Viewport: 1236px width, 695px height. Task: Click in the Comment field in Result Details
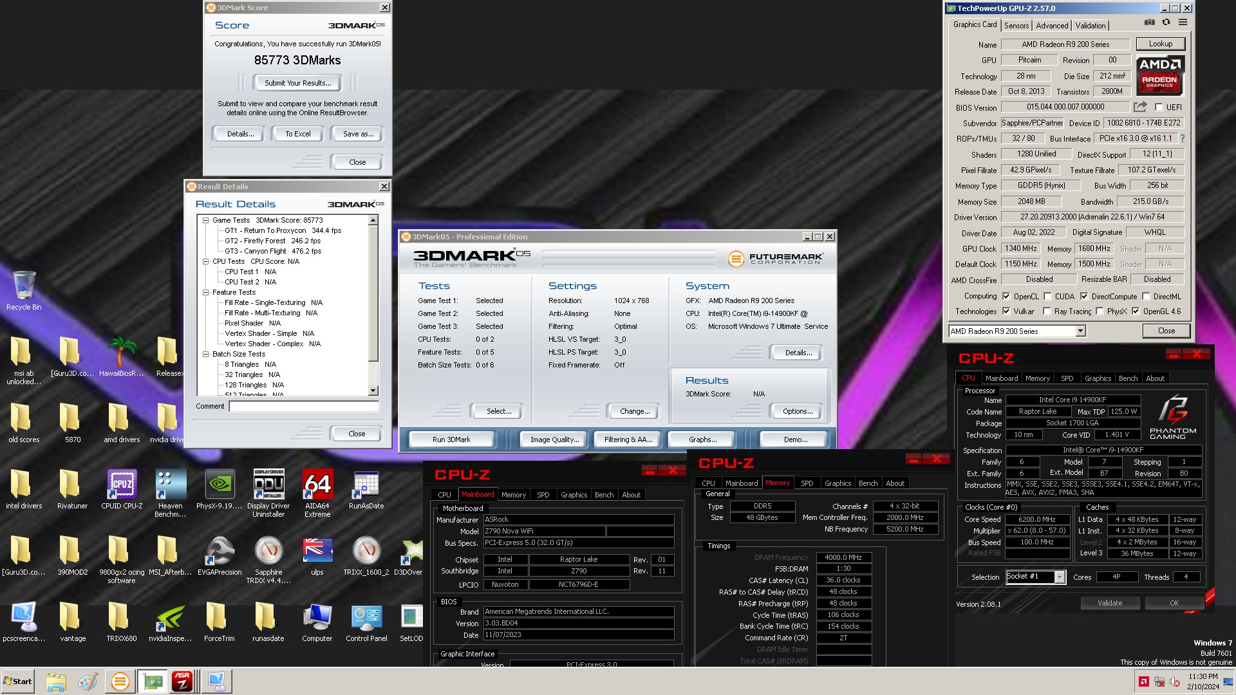[304, 406]
